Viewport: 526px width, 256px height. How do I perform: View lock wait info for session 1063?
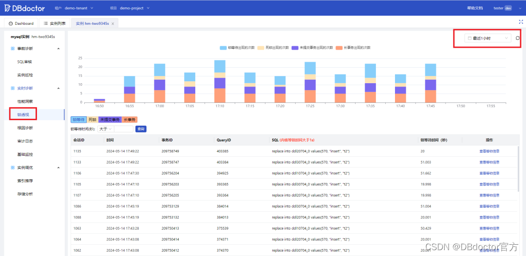tap(489, 228)
